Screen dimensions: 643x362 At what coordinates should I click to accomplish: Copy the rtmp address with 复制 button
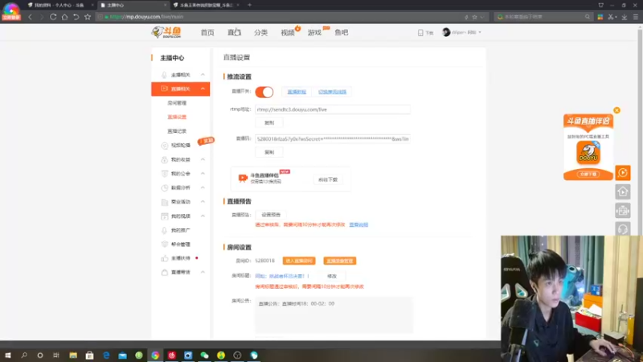coord(269,123)
